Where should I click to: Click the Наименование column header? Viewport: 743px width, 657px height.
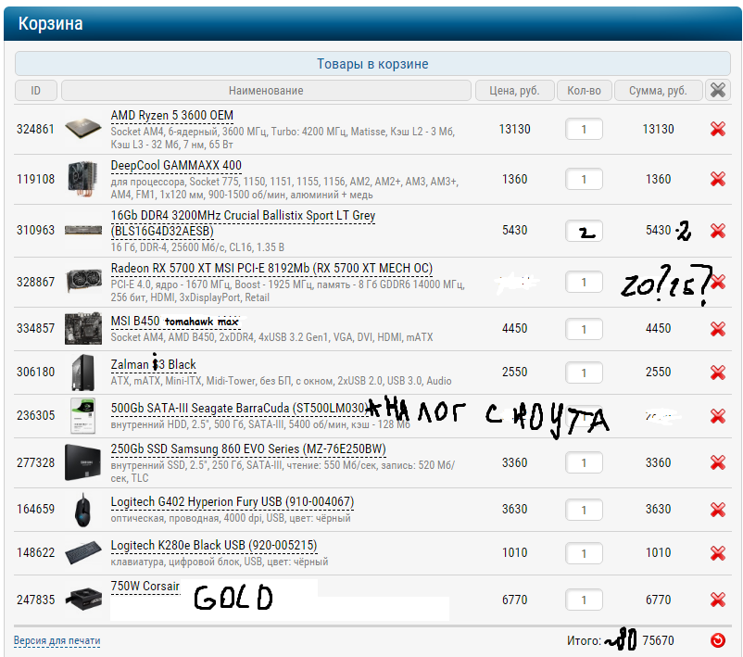click(266, 90)
